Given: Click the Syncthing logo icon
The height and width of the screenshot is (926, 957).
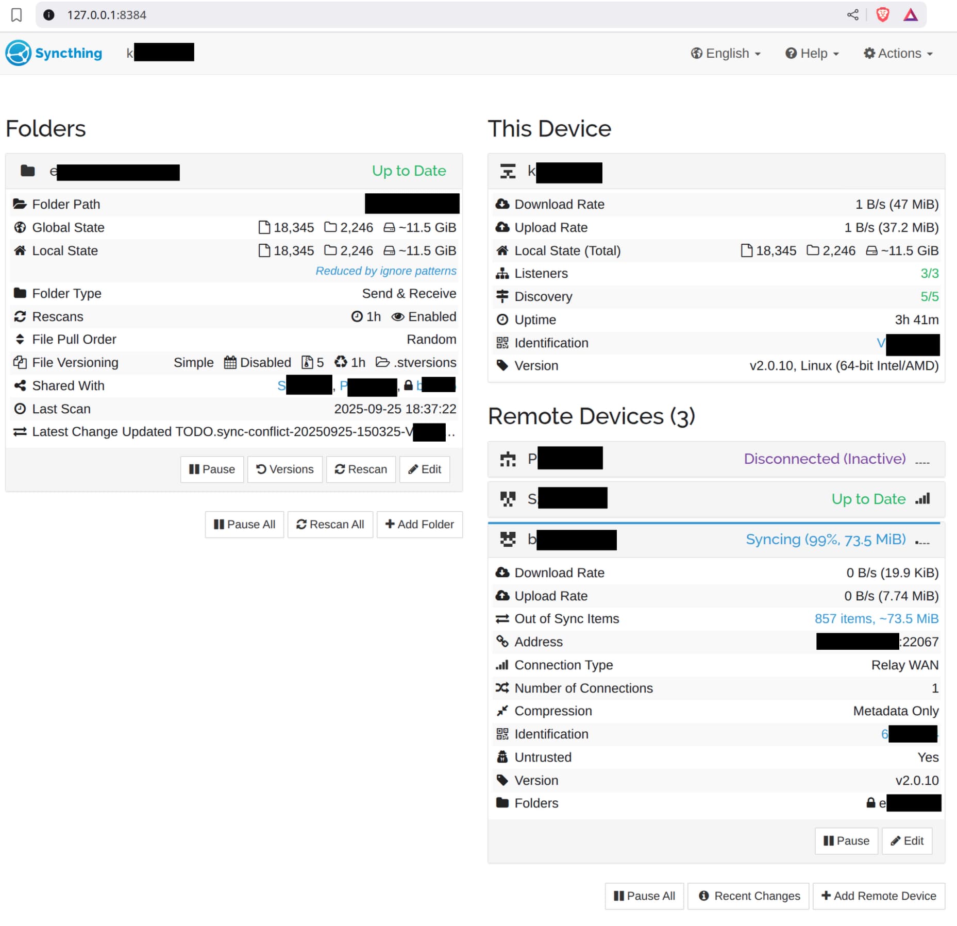Looking at the screenshot, I should point(19,53).
